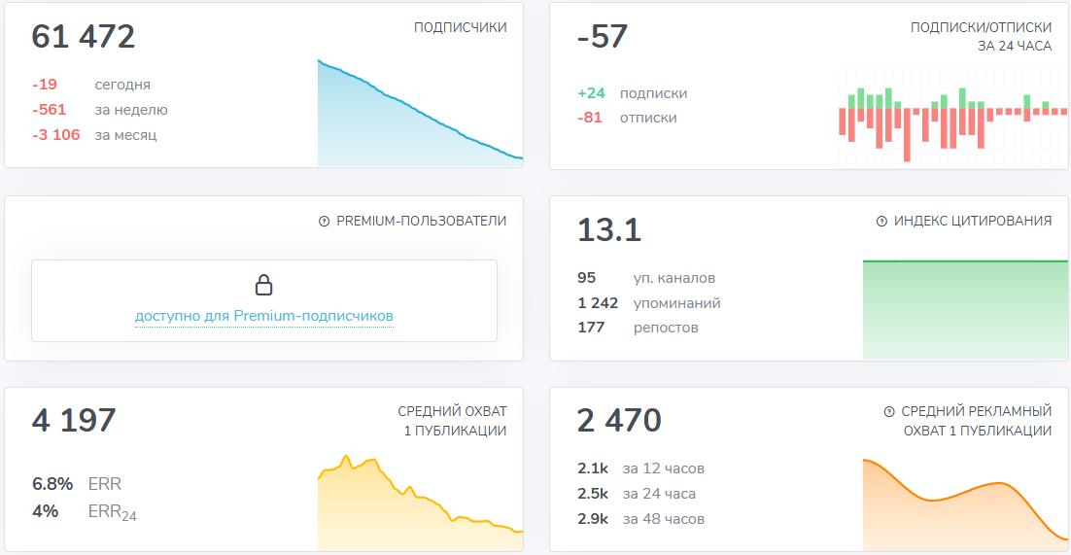Click the PREMIUM-ПОЛЬЗОВАТЕЛИ card title
The height and width of the screenshot is (555, 1071).
(x=422, y=222)
